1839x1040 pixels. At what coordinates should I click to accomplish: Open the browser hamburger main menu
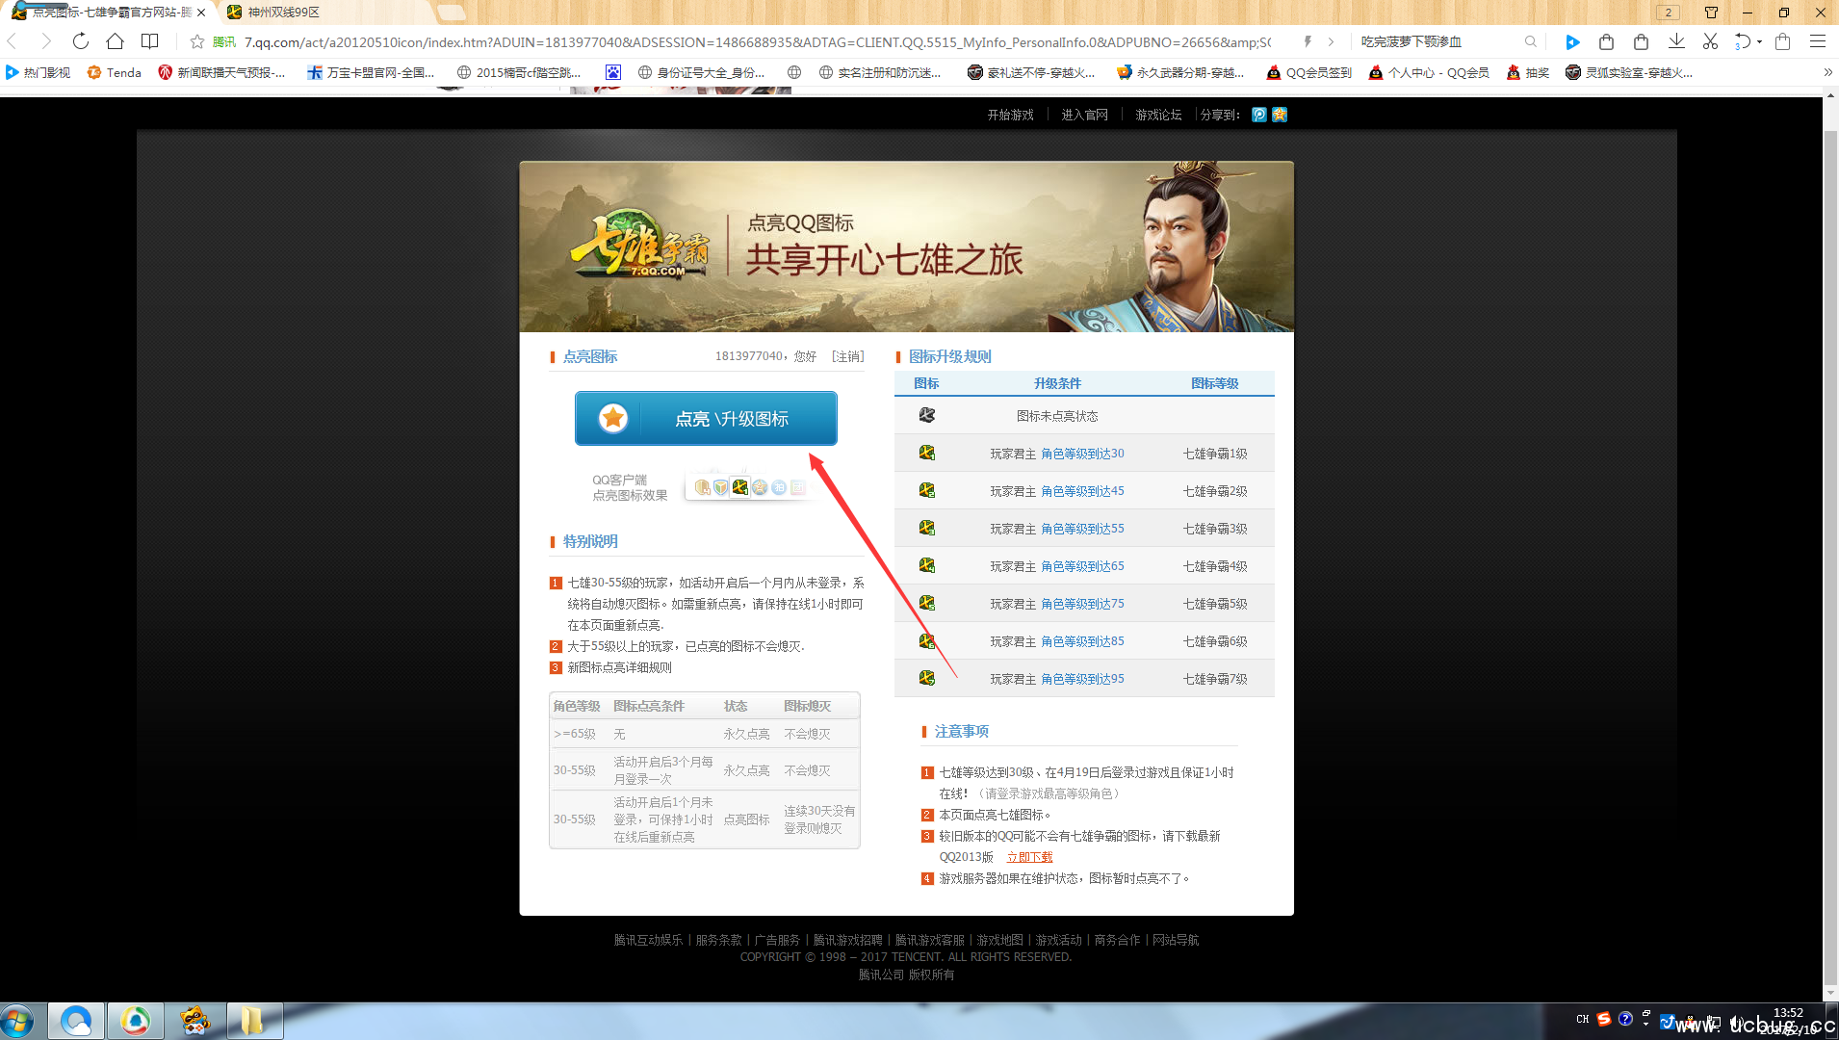(1818, 41)
